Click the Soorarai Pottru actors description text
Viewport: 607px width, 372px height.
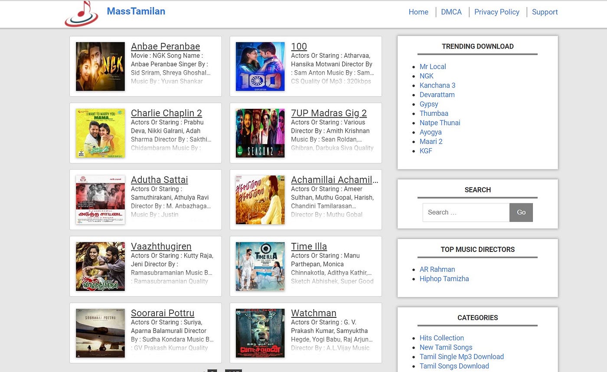(x=173, y=335)
